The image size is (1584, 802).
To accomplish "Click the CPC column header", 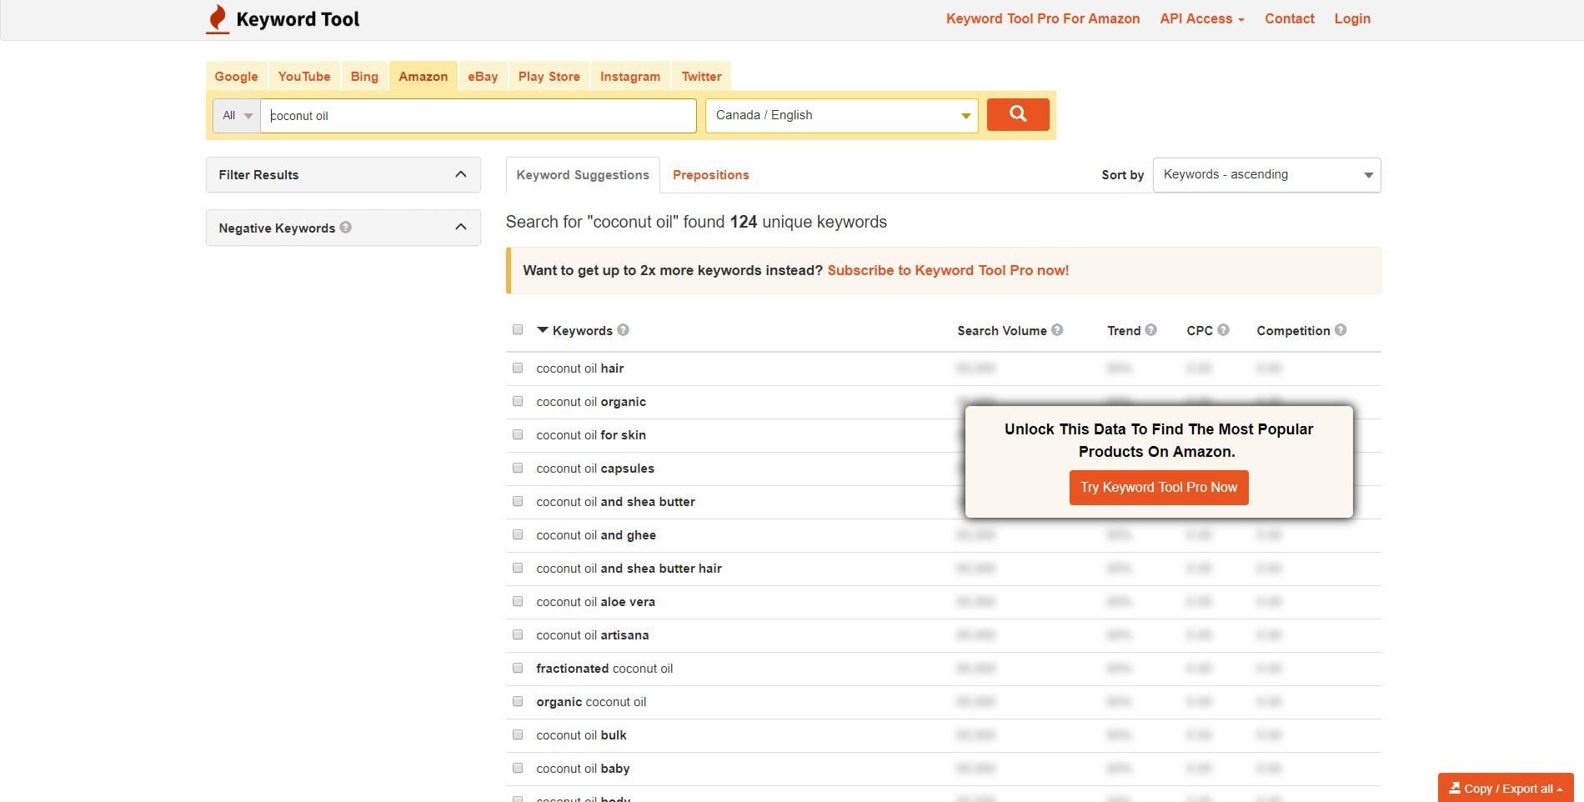I will 1200,330.
